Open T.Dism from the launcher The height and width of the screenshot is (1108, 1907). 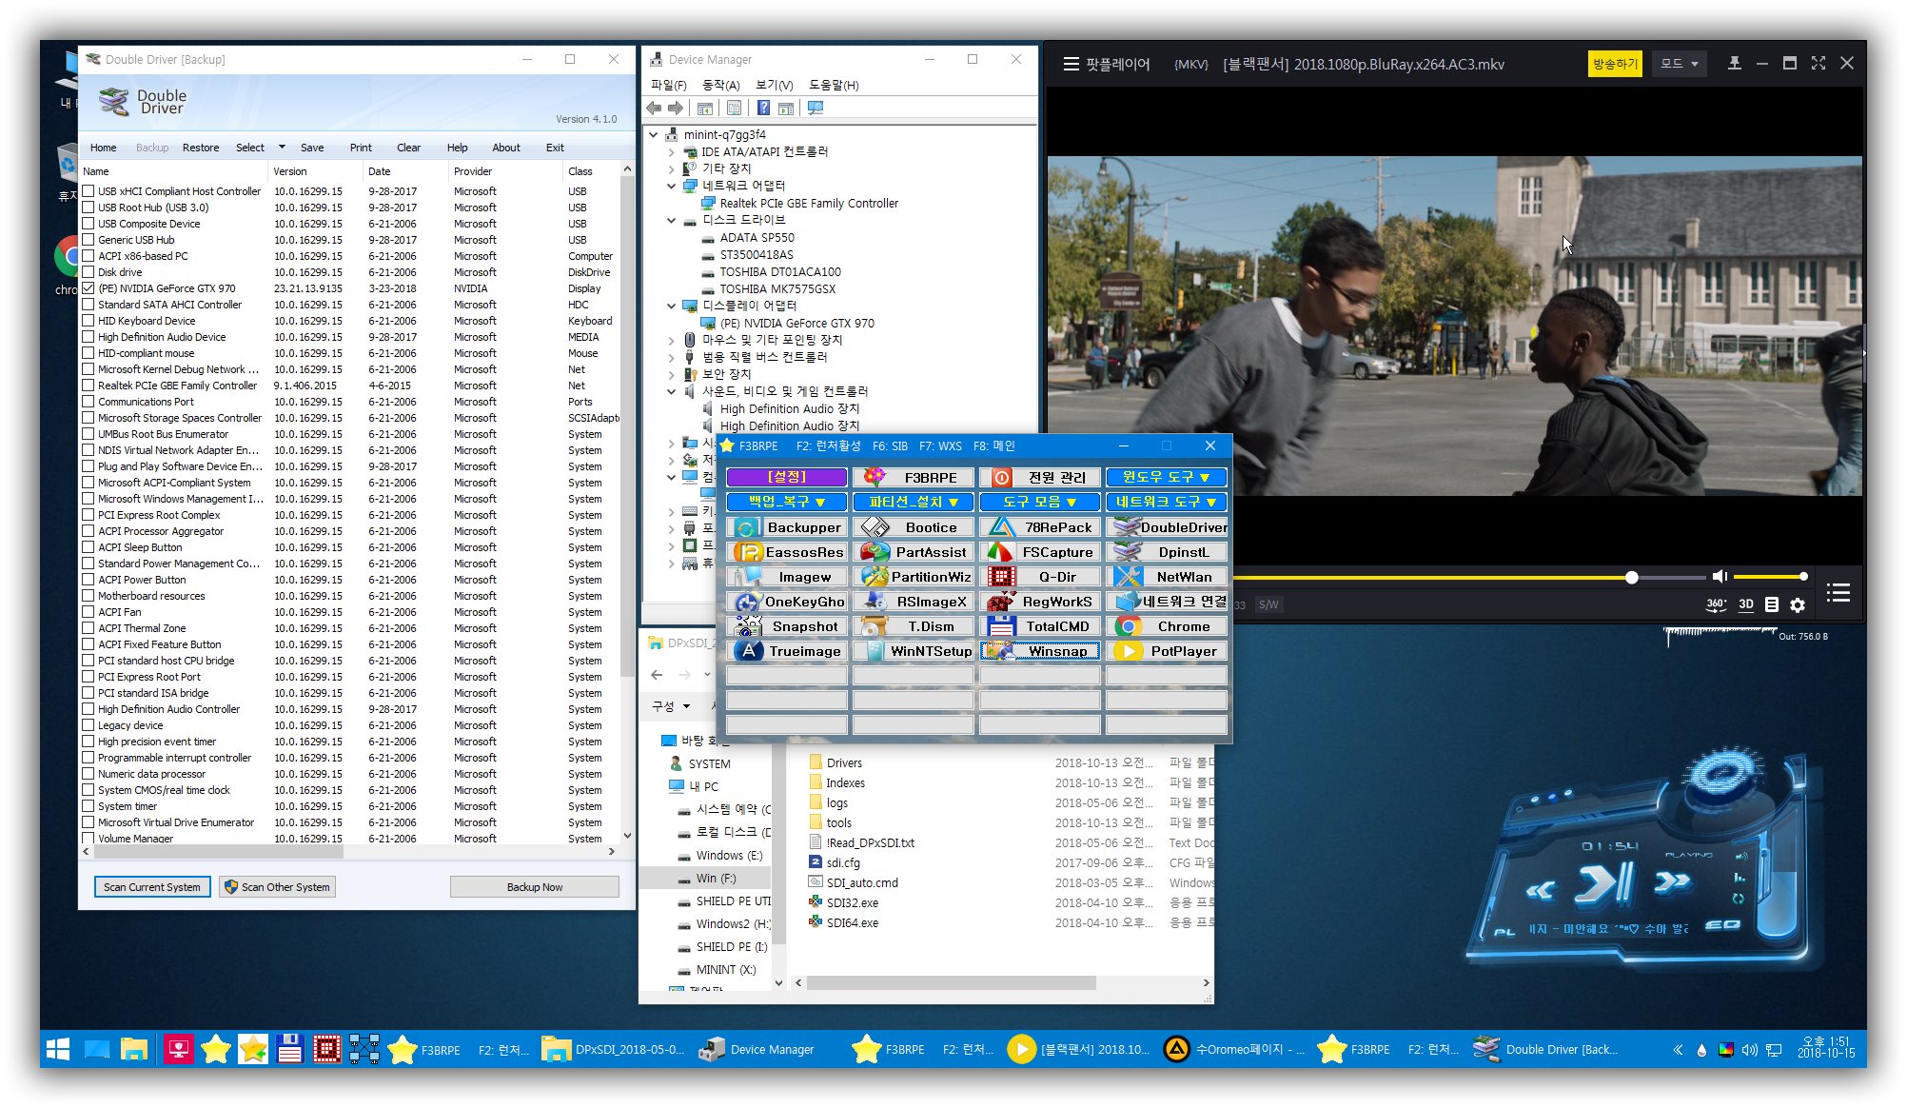(914, 626)
